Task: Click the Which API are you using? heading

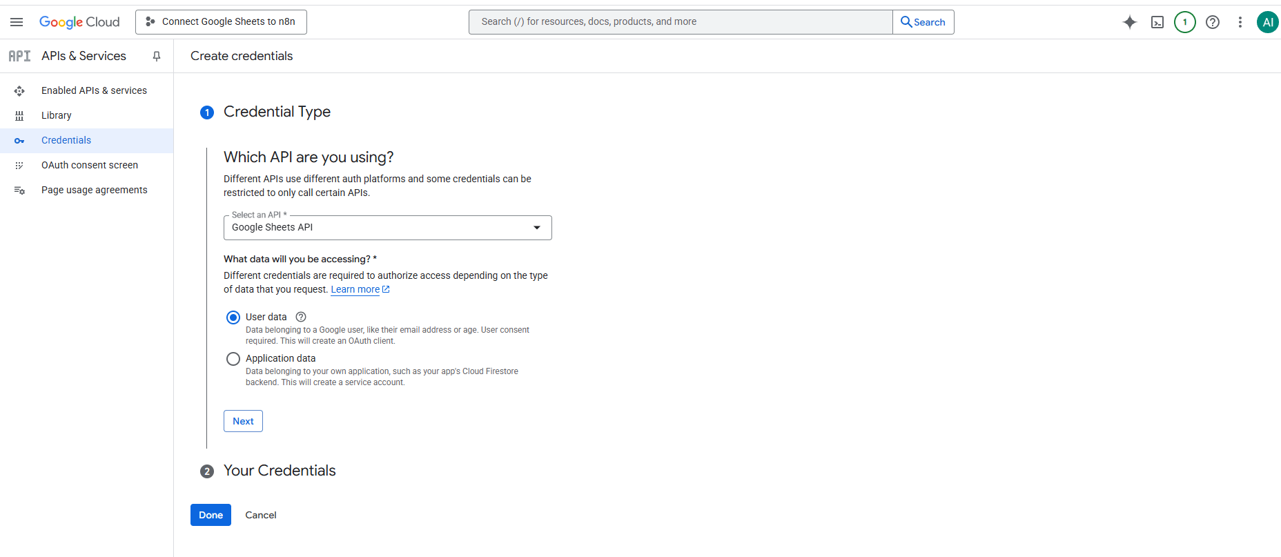Action: (309, 157)
